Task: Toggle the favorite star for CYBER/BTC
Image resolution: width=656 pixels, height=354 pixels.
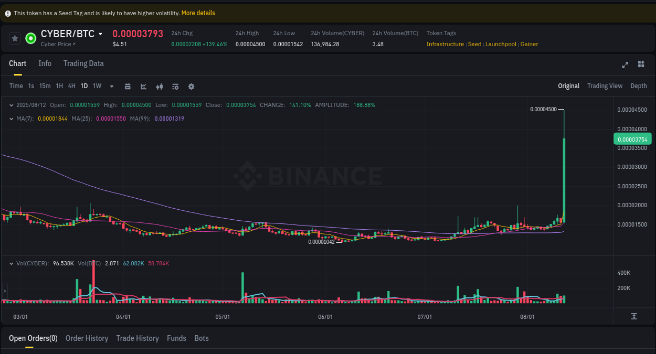Action: 15,38
